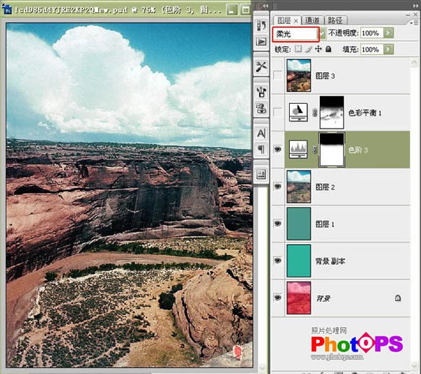This screenshot has height=374, width=421.
Task: Click the teal 背景 副本 thumbnail
Action: pyautogui.click(x=299, y=260)
